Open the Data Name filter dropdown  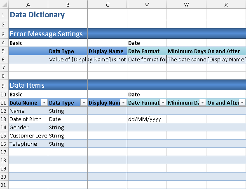(x=44, y=103)
